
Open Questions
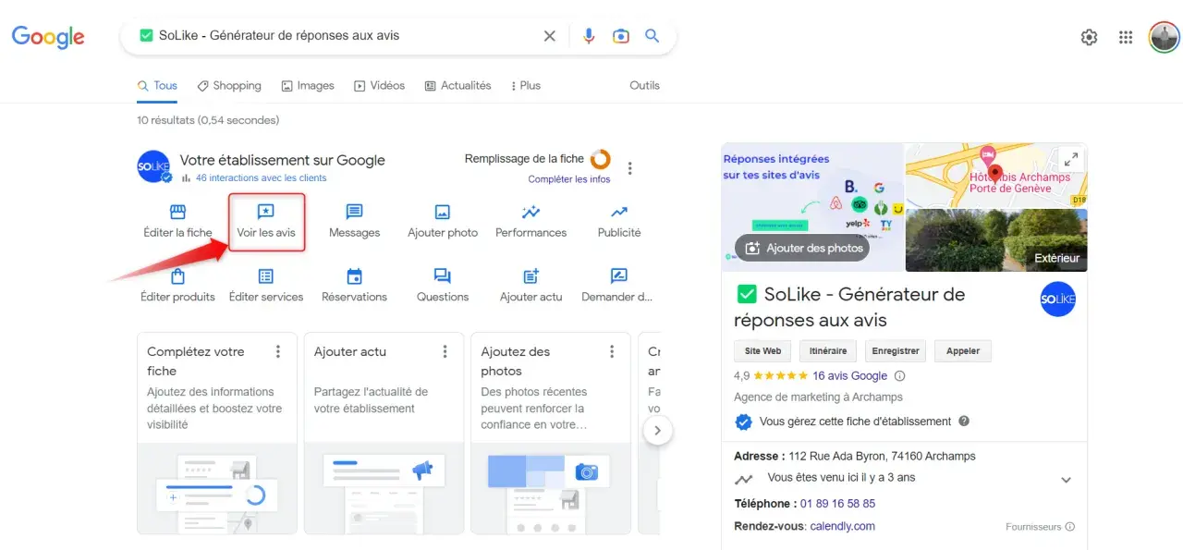coord(443,286)
